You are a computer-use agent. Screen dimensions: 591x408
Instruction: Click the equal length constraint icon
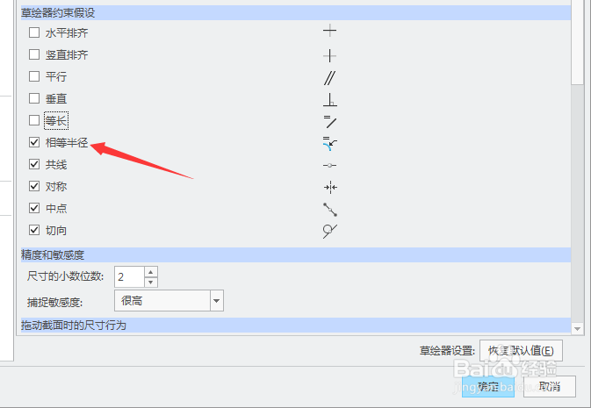(x=330, y=122)
